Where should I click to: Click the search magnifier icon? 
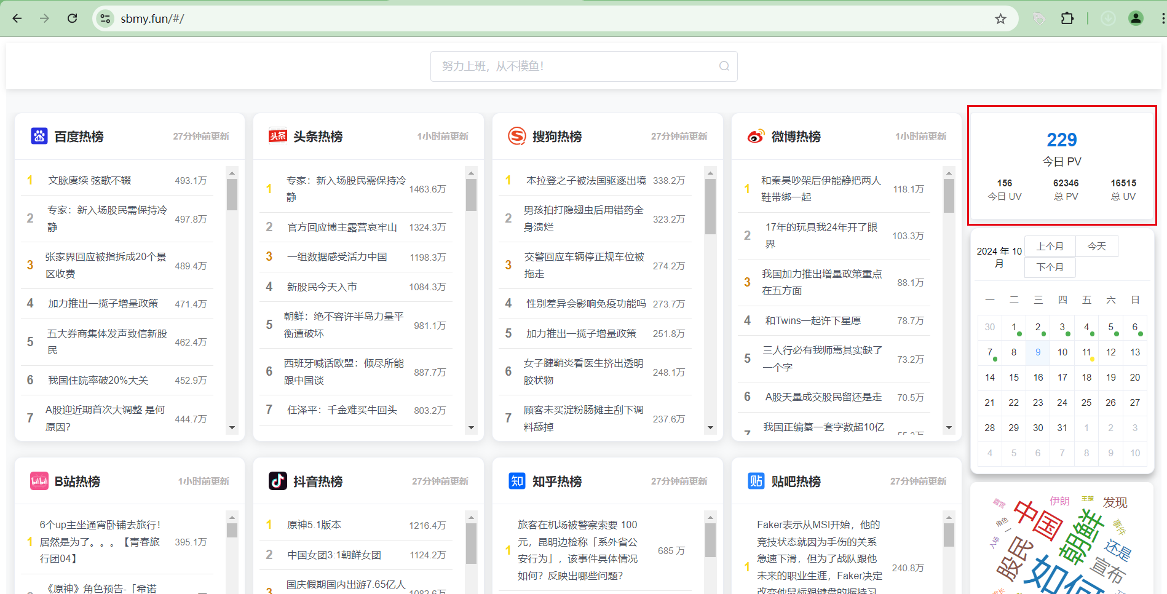pyautogui.click(x=724, y=66)
